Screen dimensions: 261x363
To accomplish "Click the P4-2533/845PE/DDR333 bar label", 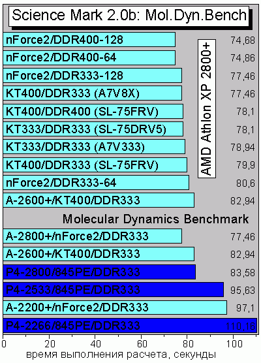I will tap(73, 290).
